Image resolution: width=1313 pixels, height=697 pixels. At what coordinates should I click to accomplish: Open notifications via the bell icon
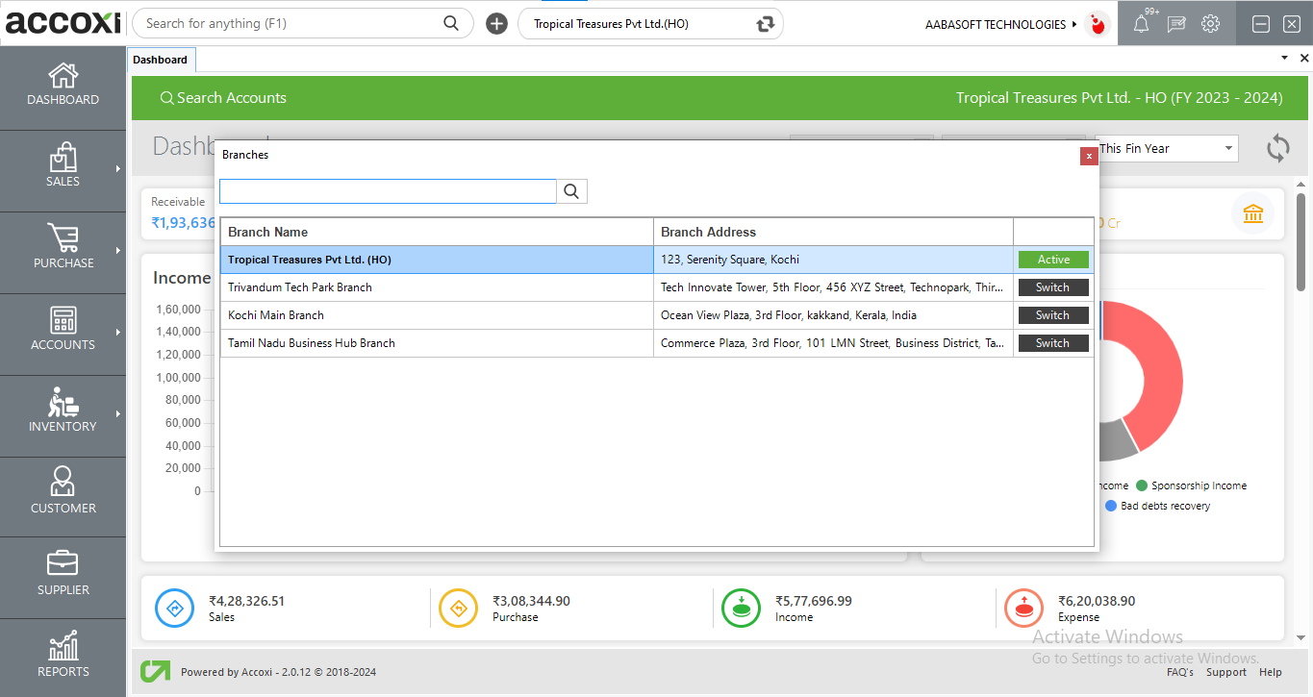1141,23
